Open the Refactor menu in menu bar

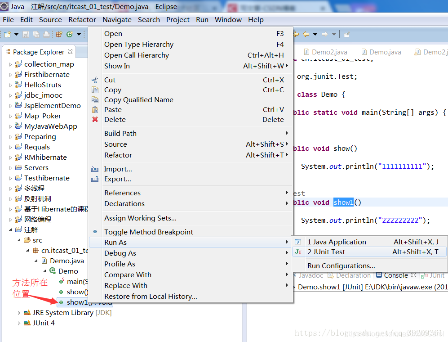click(82, 19)
